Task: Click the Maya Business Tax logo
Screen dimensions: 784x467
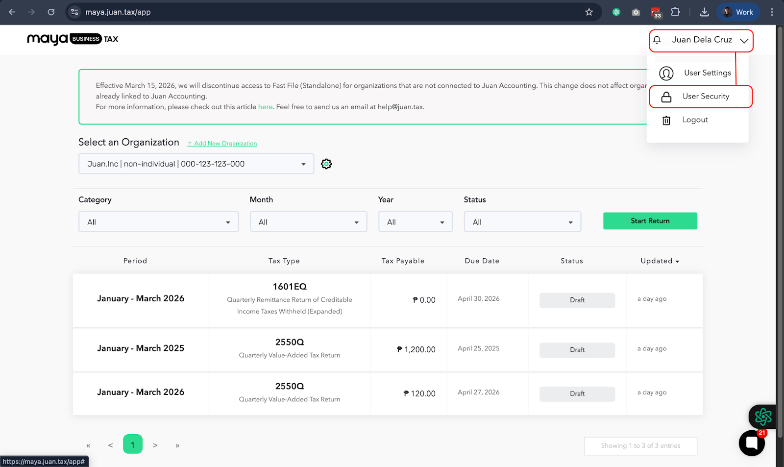Action: click(73, 39)
